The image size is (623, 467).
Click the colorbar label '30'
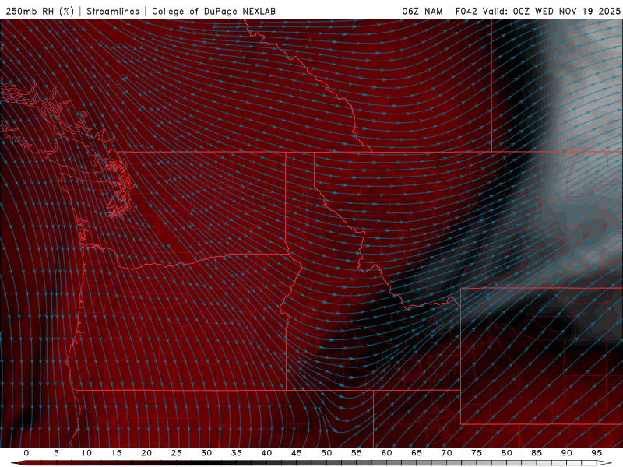[206, 453]
